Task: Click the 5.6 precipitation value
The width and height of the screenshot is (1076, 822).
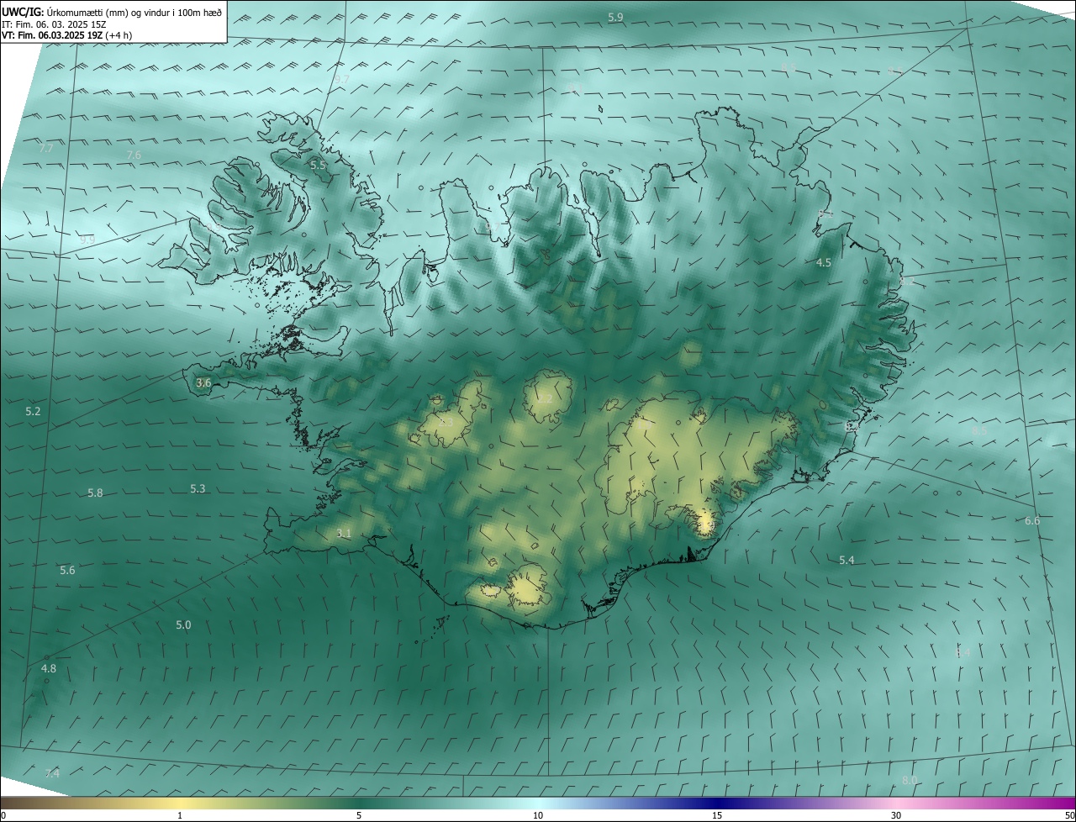Action: tap(67, 570)
